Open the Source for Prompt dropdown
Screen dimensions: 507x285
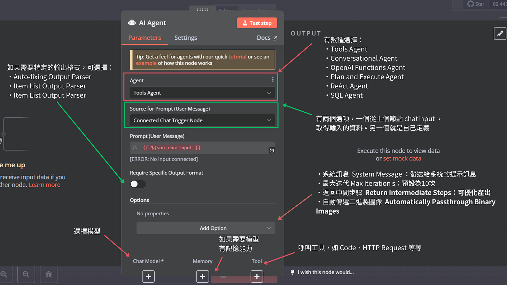coord(202,120)
